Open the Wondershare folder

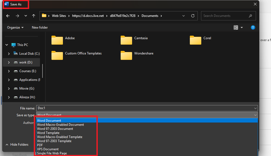[127, 55]
